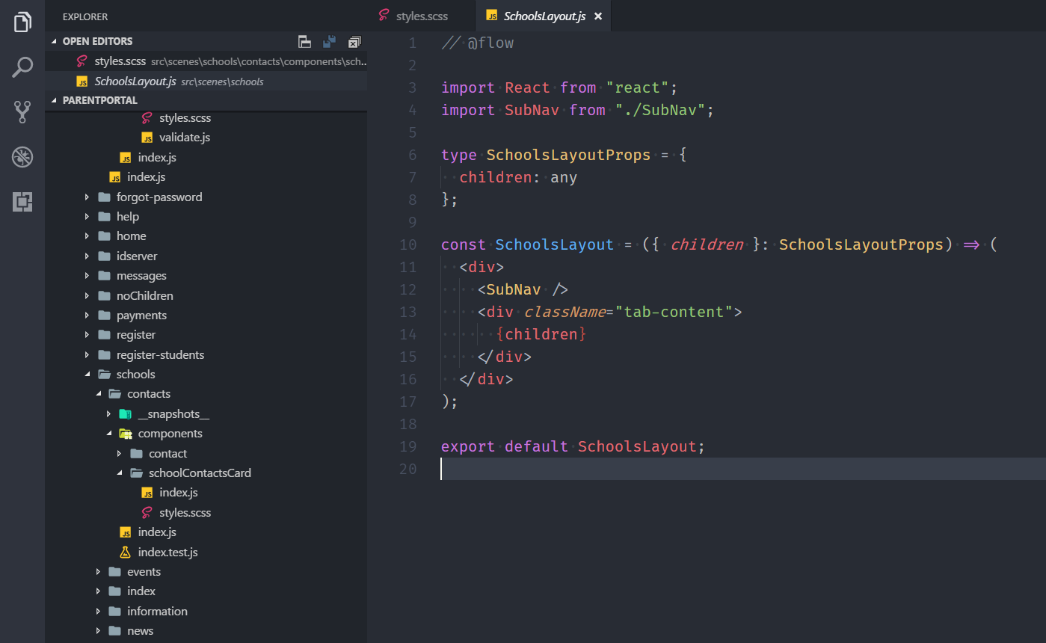Open the Extensions view icon
The height and width of the screenshot is (643, 1046).
(22, 202)
